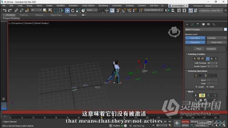
Task: Open selection filter dropdown showing All
Action: coord(36,10)
